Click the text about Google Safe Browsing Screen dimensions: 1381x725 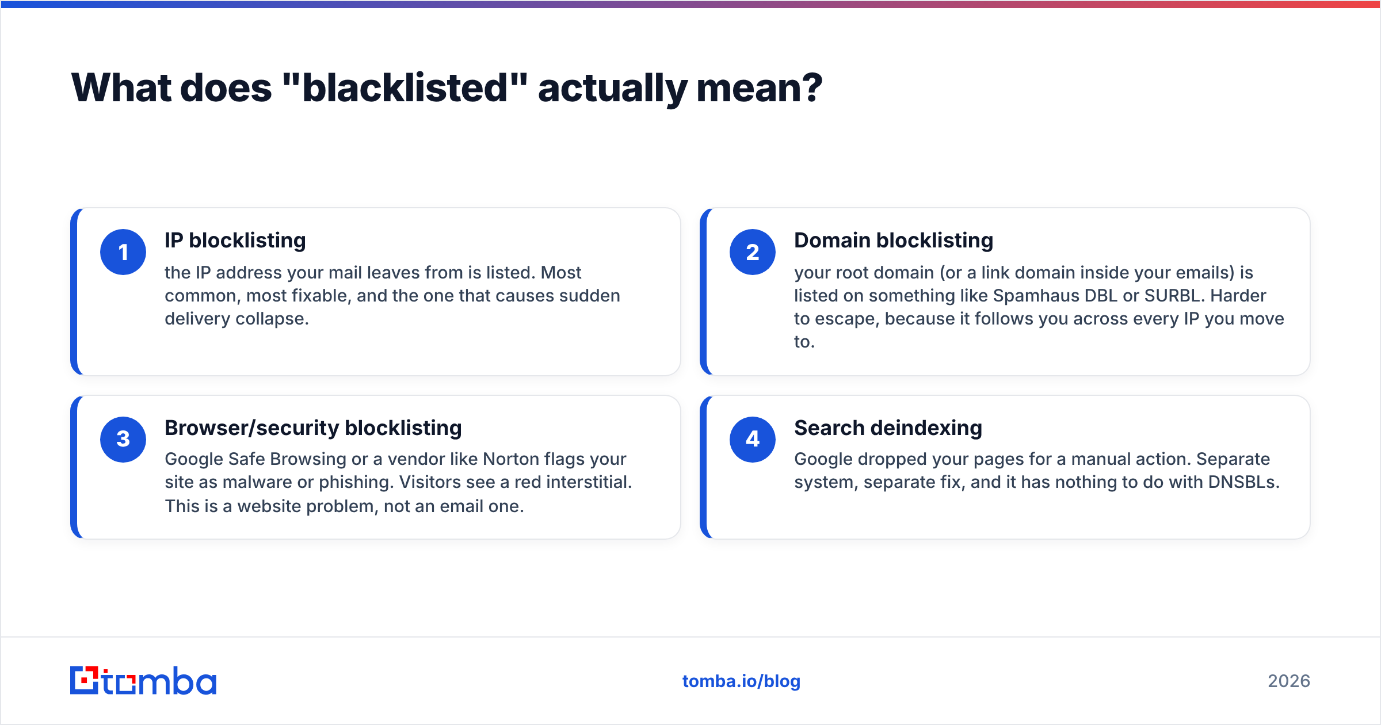(x=398, y=482)
